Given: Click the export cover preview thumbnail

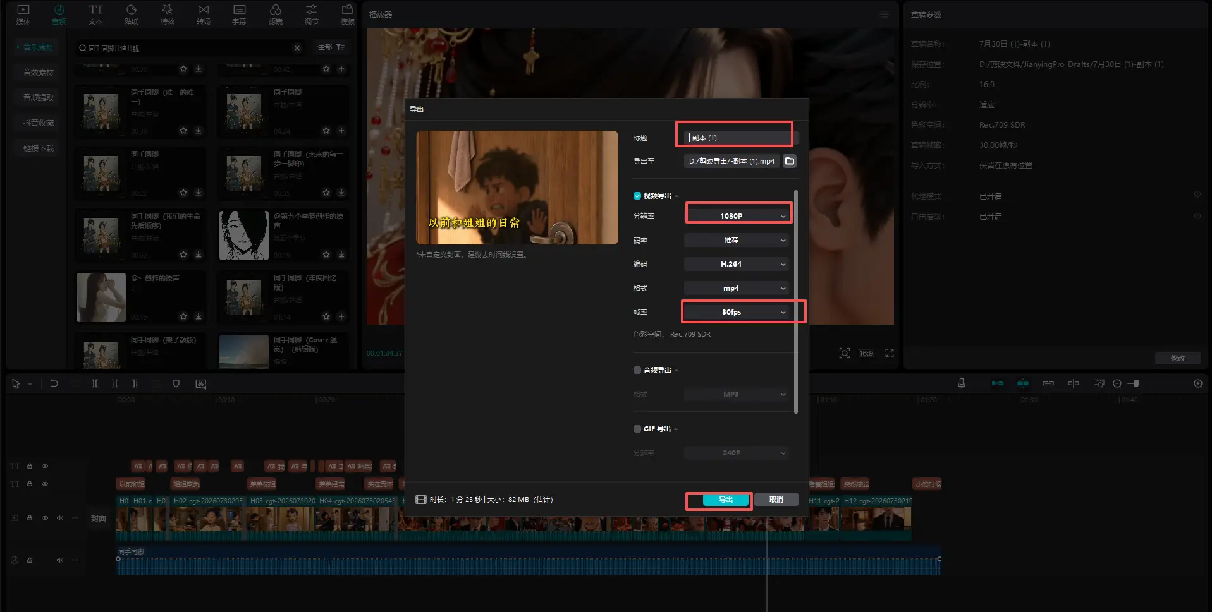Looking at the screenshot, I should pyautogui.click(x=517, y=188).
